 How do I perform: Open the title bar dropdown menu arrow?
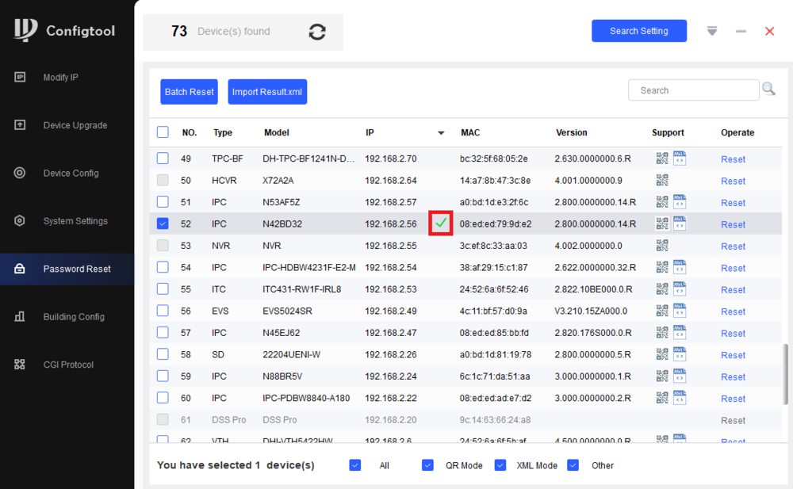tap(712, 31)
